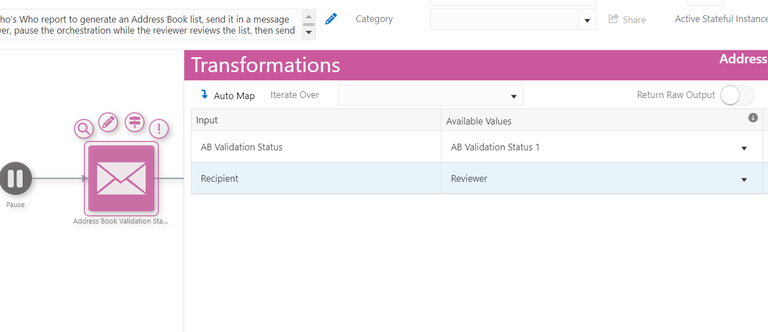Click the description scroll up arrow
The image size is (768, 332).
click(309, 17)
